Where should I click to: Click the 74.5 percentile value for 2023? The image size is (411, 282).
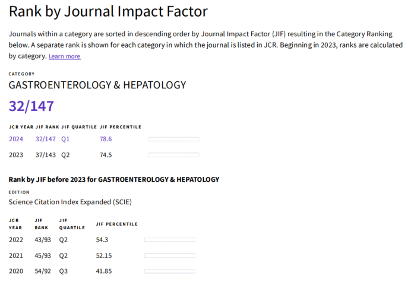point(106,155)
